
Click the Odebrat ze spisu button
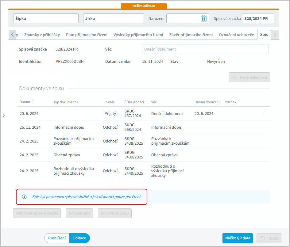coord(115,213)
